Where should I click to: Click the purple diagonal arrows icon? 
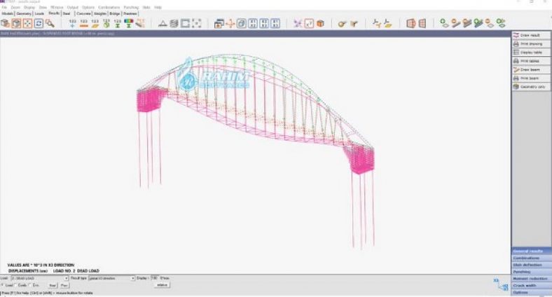tap(298, 24)
